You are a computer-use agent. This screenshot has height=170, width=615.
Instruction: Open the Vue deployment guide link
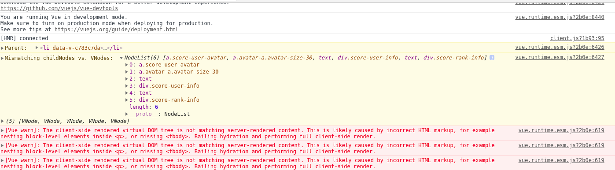click(116, 30)
